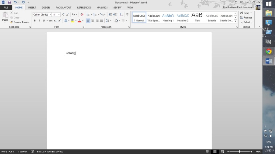The width and height of the screenshot is (275, 154).
Task: Open the font size dropdown
Action: pos(59,15)
